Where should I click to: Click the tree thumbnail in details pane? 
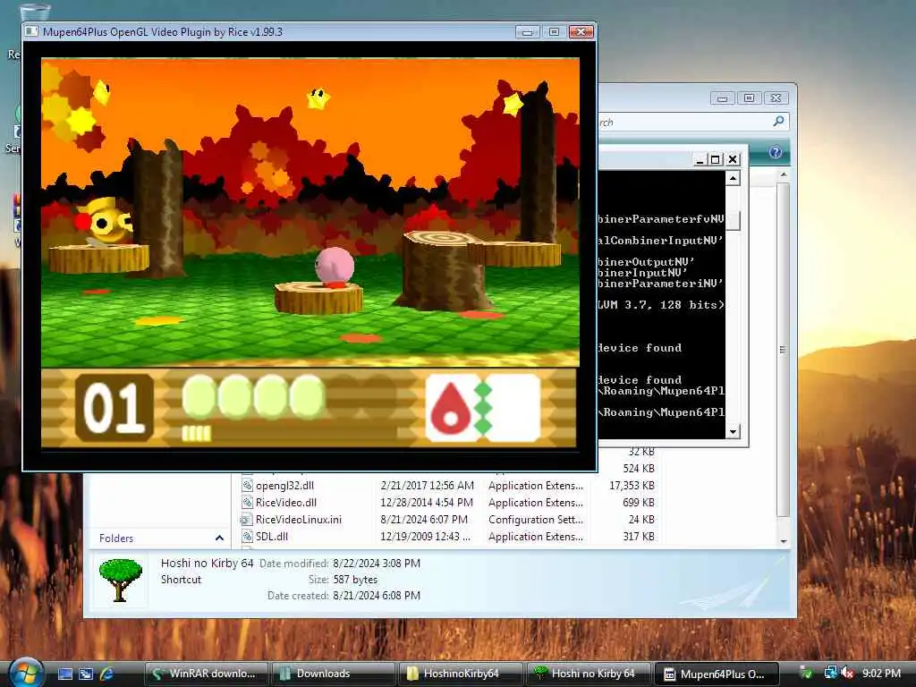point(121,580)
